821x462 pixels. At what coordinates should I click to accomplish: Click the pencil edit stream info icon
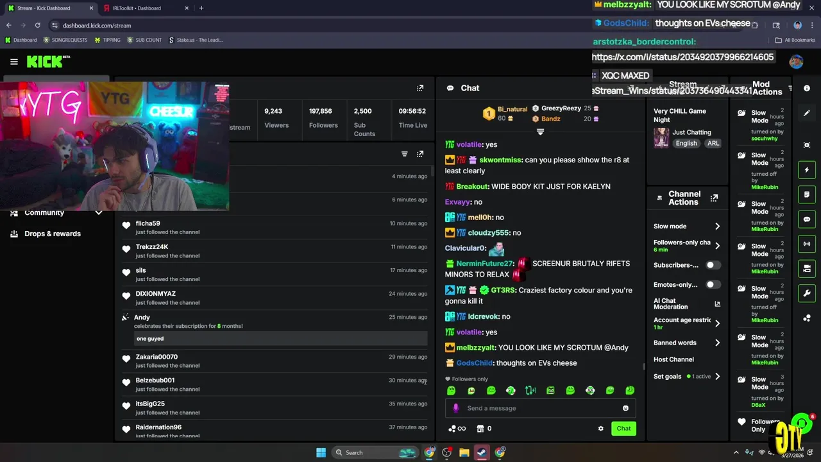click(x=807, y=113)
